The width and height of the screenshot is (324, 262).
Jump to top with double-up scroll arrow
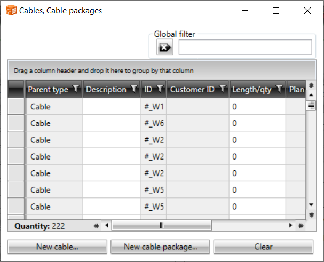(312, 85)
